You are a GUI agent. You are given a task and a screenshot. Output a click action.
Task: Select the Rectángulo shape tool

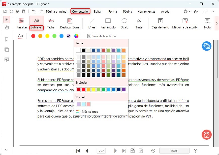point(108,23)
